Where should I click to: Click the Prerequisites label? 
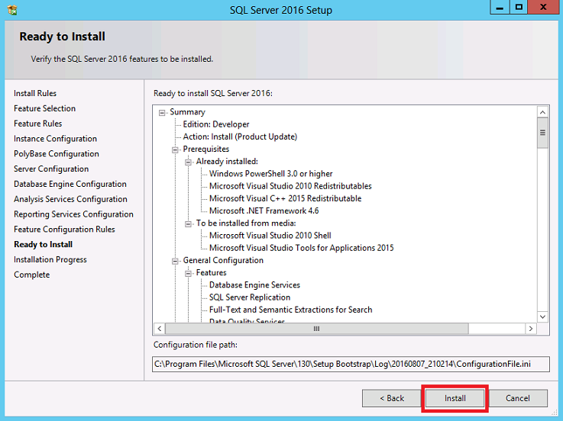tap(205, 149)
